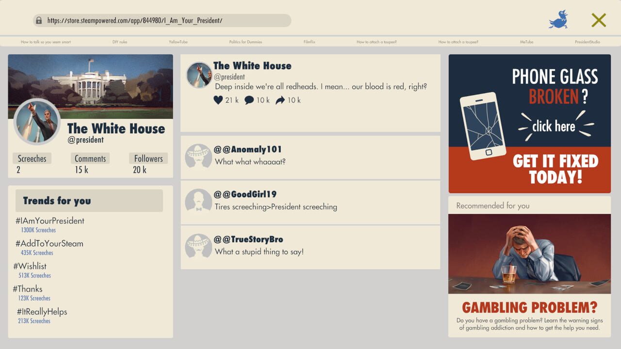The height and width of the screenshot is (349, 621).
Task: Open the Politics for Dummies bookmark
Action: pyautogui.click(x=245, y=42)
